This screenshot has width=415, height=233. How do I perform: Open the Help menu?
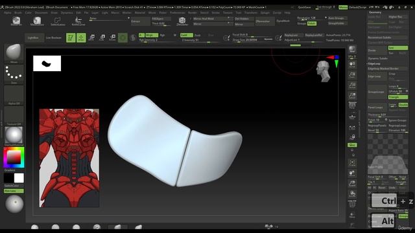pyautogui.click(x=287, y=13)
